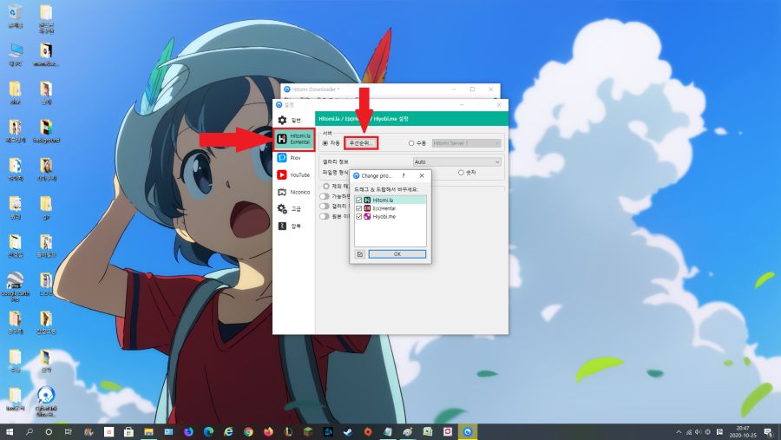Close the Change priority dialog
The width and height of the screenshot is (781, 440).
[x=422, y=176]
